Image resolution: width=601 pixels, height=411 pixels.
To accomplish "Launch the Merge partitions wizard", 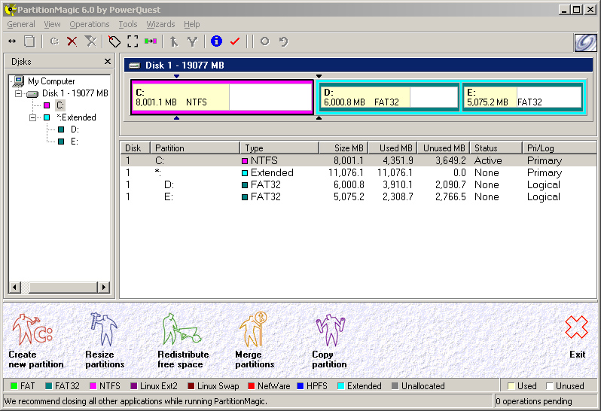I will click(255, 341).
